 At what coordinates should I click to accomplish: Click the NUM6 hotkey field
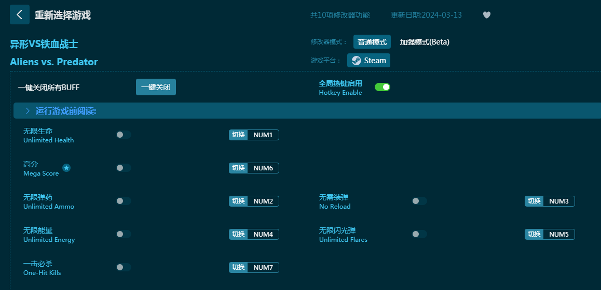click(263, 168)
